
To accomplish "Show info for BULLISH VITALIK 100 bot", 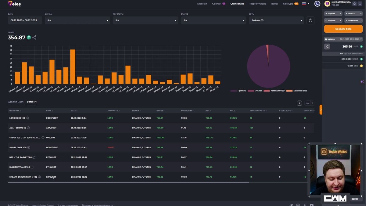I will tap(32, 167).
